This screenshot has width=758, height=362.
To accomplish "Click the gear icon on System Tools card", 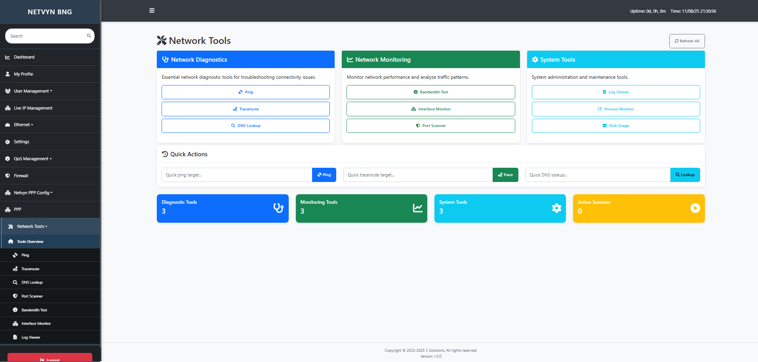I will click(556, 208).
